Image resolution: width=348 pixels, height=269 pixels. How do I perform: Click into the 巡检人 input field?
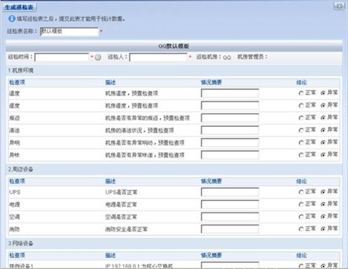[158, 57]
